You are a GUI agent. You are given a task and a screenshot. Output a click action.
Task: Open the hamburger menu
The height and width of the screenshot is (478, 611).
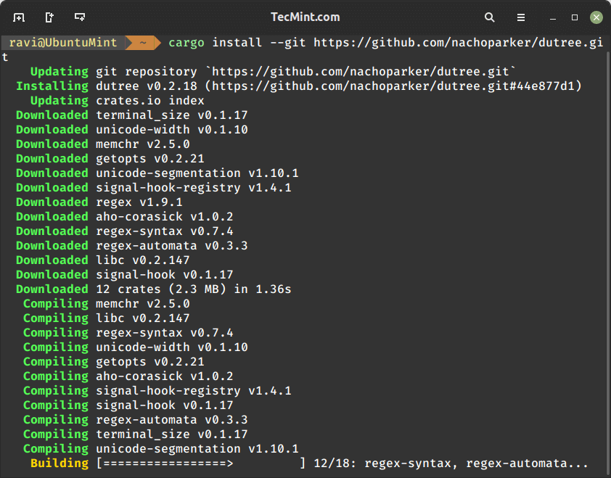520,17
